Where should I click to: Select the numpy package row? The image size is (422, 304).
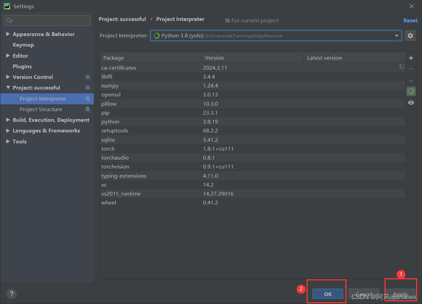253,85
